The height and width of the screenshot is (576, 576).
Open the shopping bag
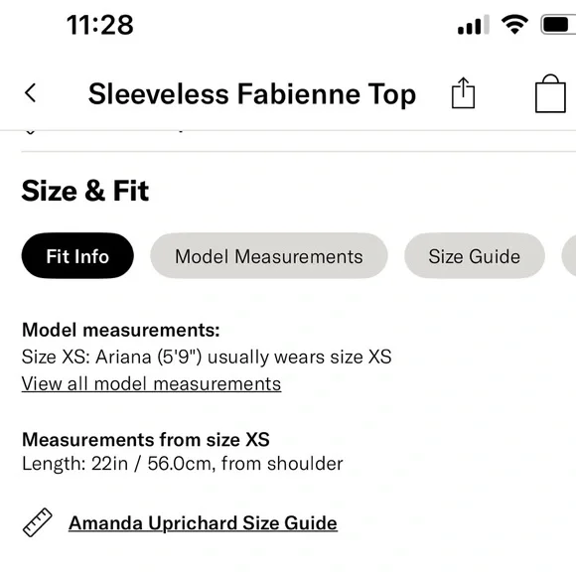click(x=550, y=93)
